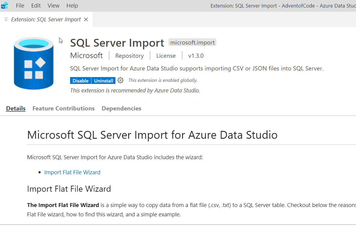Switch to the Details tab
356x226 pixels.
(x=16, y=108)
